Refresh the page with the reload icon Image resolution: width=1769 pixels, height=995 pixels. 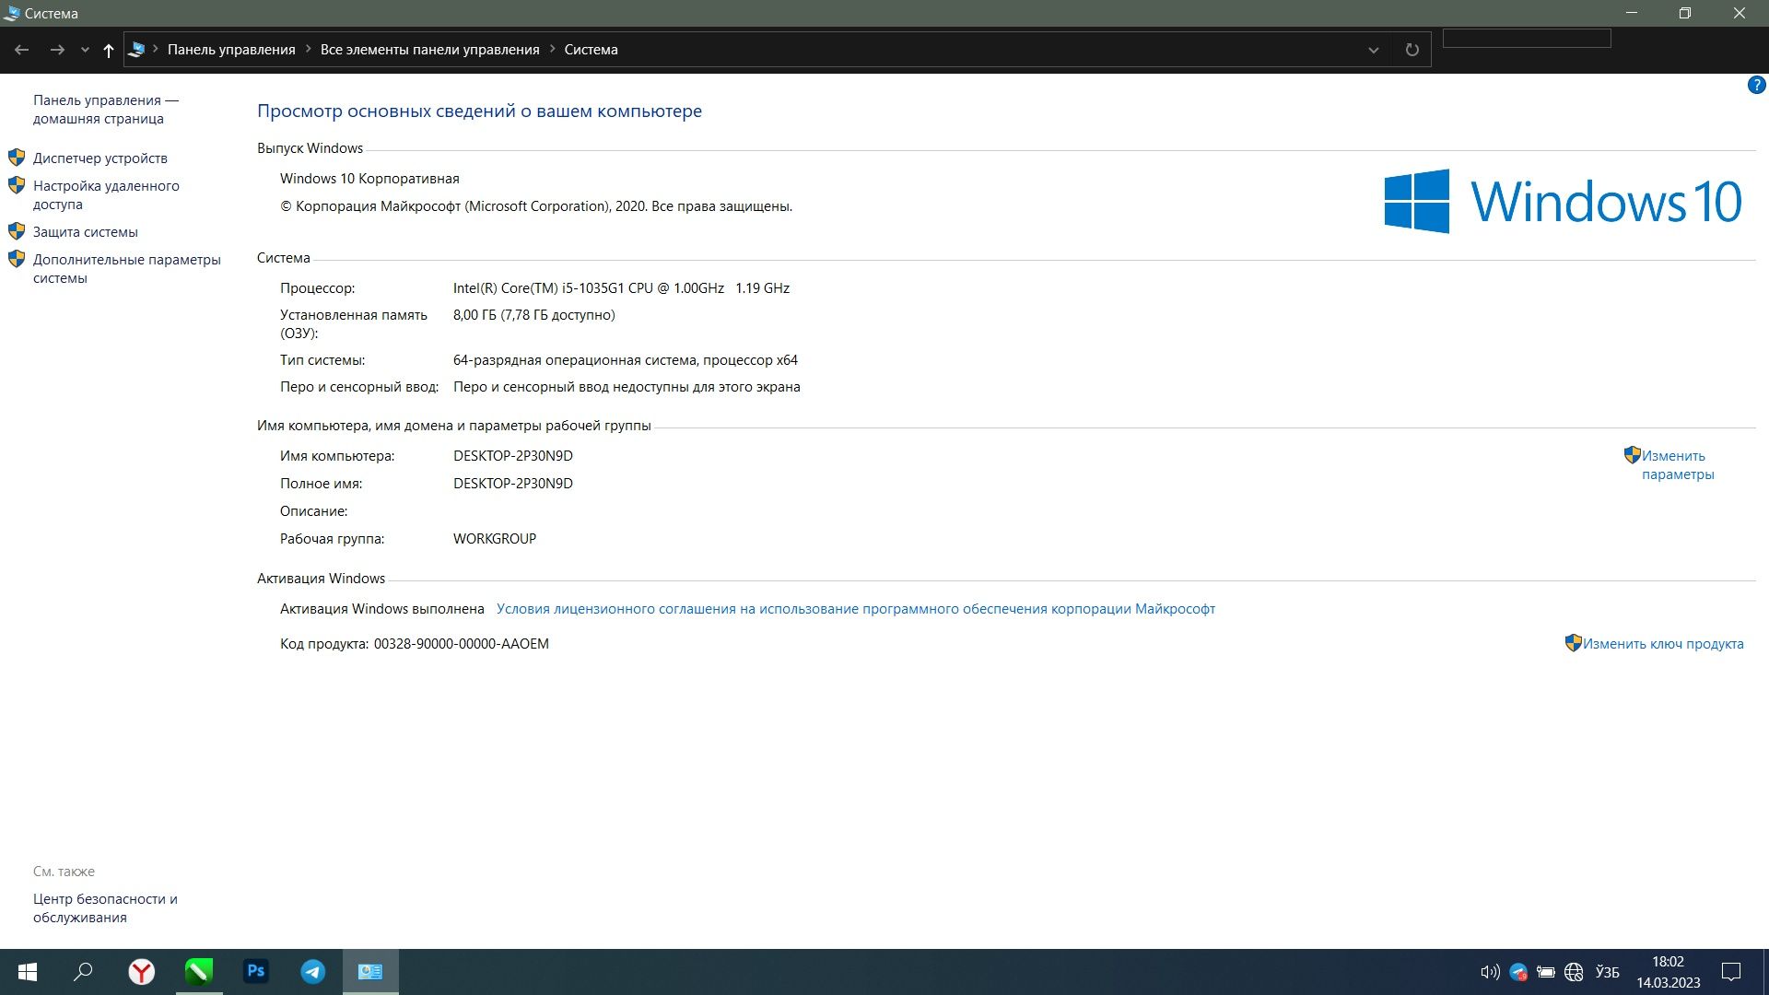point(1412,50)
